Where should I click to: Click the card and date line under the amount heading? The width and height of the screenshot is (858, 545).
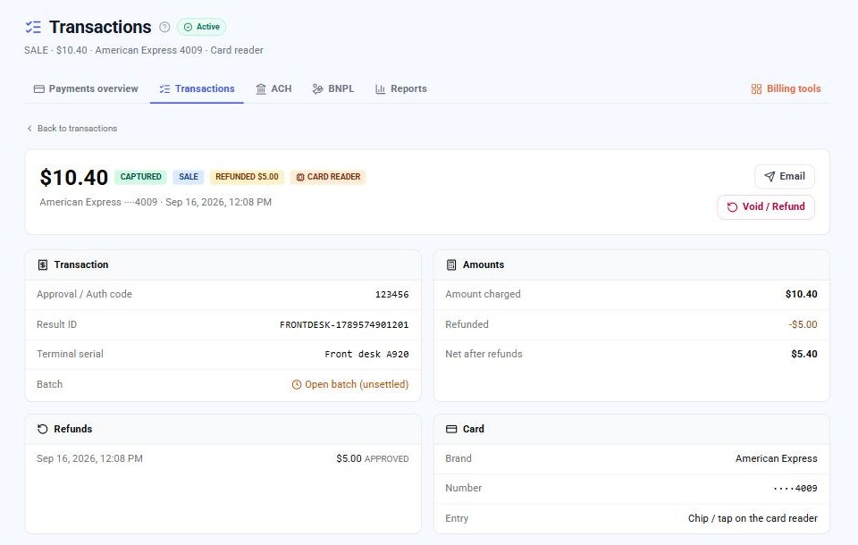tap(156, 202)
